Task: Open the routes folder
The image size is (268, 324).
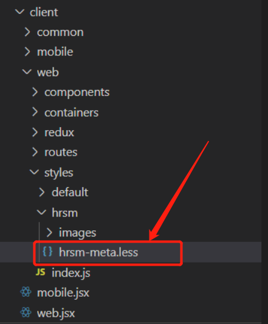Action: click(x=61, y=153)
